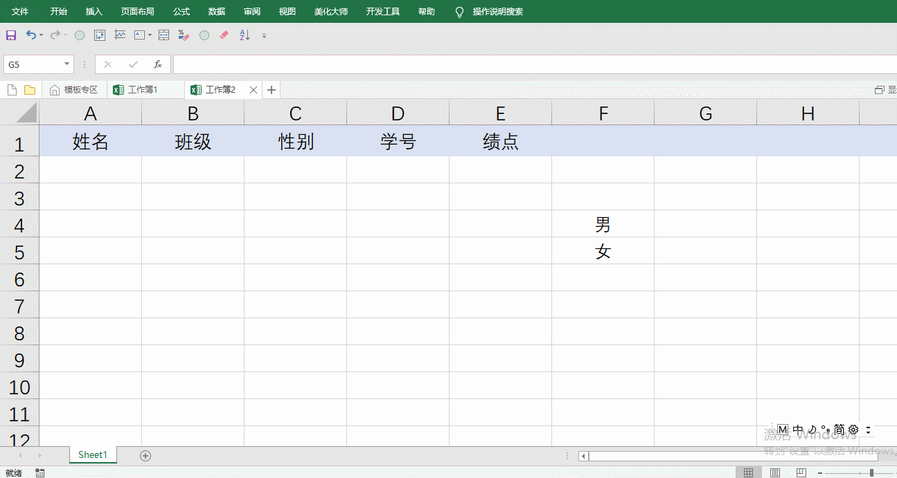Screen dimensions: 897x478
Task: Open the Name Box dropdown showing G5
Action: click(67, 64)
